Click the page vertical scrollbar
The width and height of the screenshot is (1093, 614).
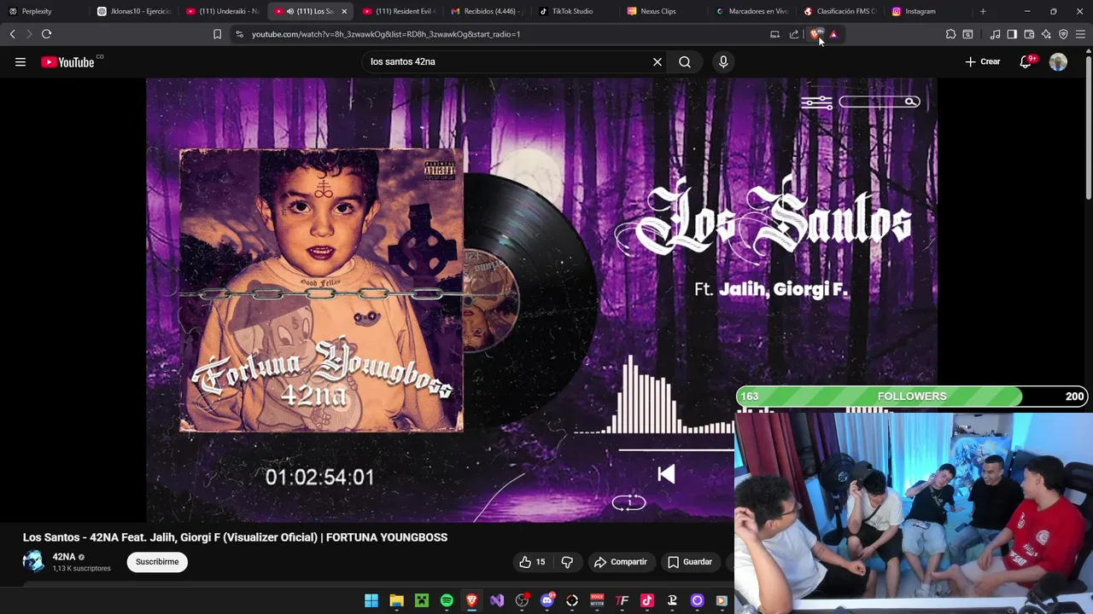click(1089, 128)
